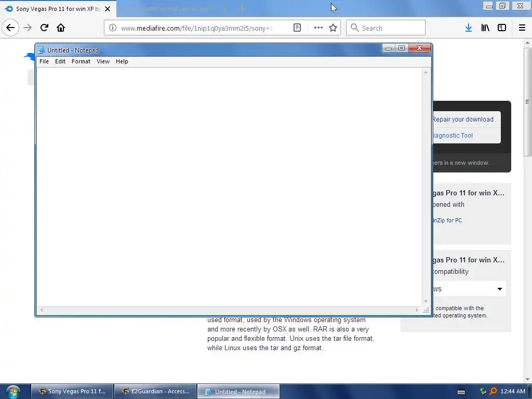
Task: Open the downloads arrow panel
Action: pos(469,28)
